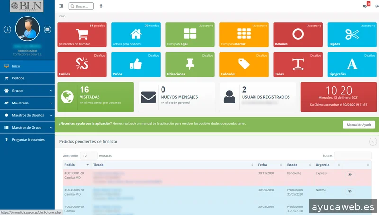The width and height of the screenshot is (379, 215).
Task: Open Preguntas frecuentes in sidebar
Action: tap(27, 140)
